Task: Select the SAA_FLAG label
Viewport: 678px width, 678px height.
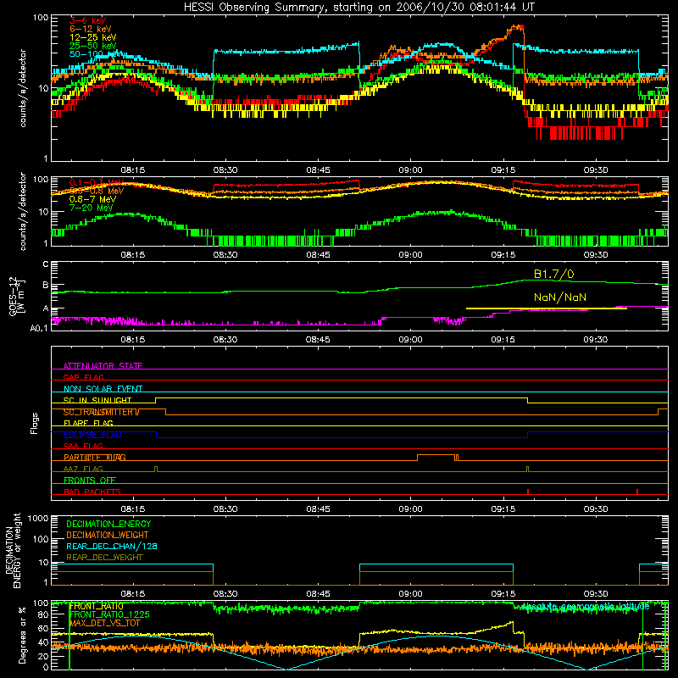Action: click(x=83, y=446)
